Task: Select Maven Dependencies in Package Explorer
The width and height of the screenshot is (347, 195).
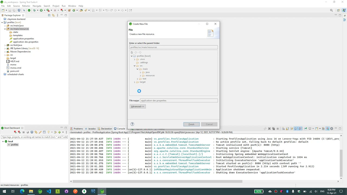Action: [20, 52]
